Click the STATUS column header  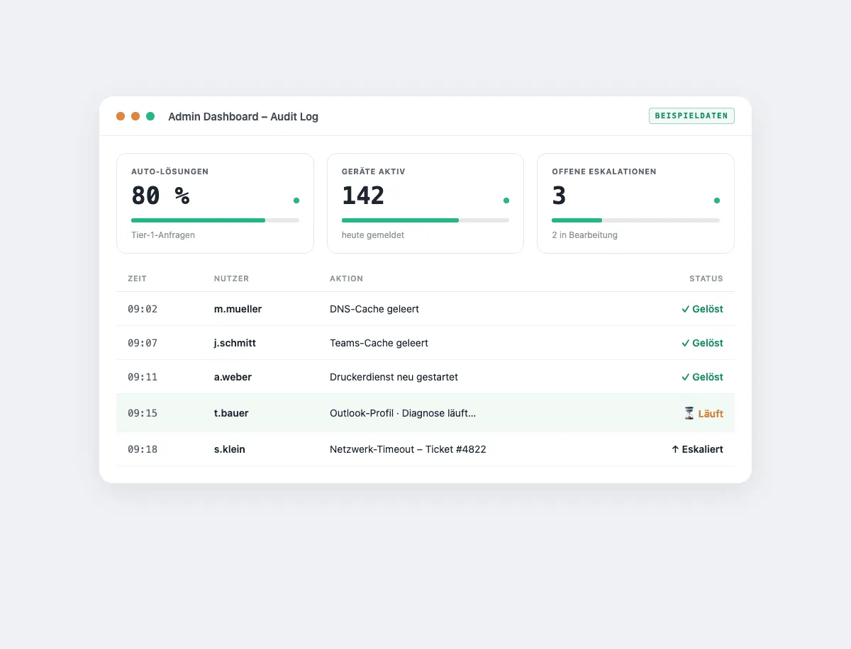[x=706, y=278]
